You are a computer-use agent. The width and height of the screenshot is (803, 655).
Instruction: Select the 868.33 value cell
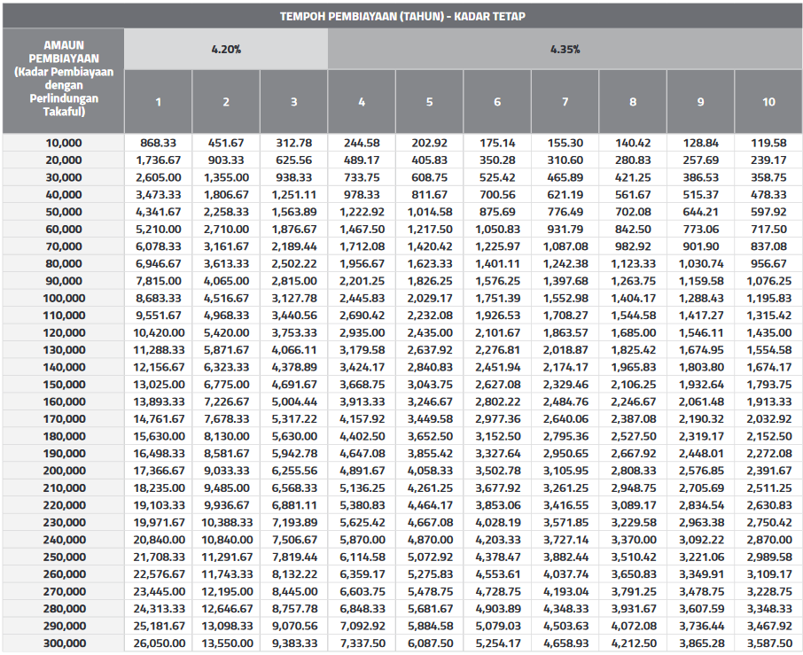[158, 143]
